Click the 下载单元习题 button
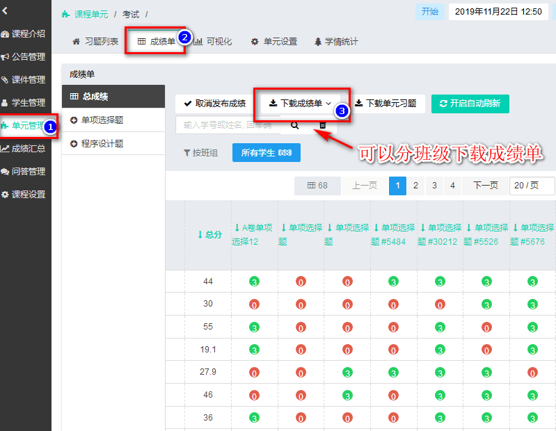 click(x=386, y=104)
